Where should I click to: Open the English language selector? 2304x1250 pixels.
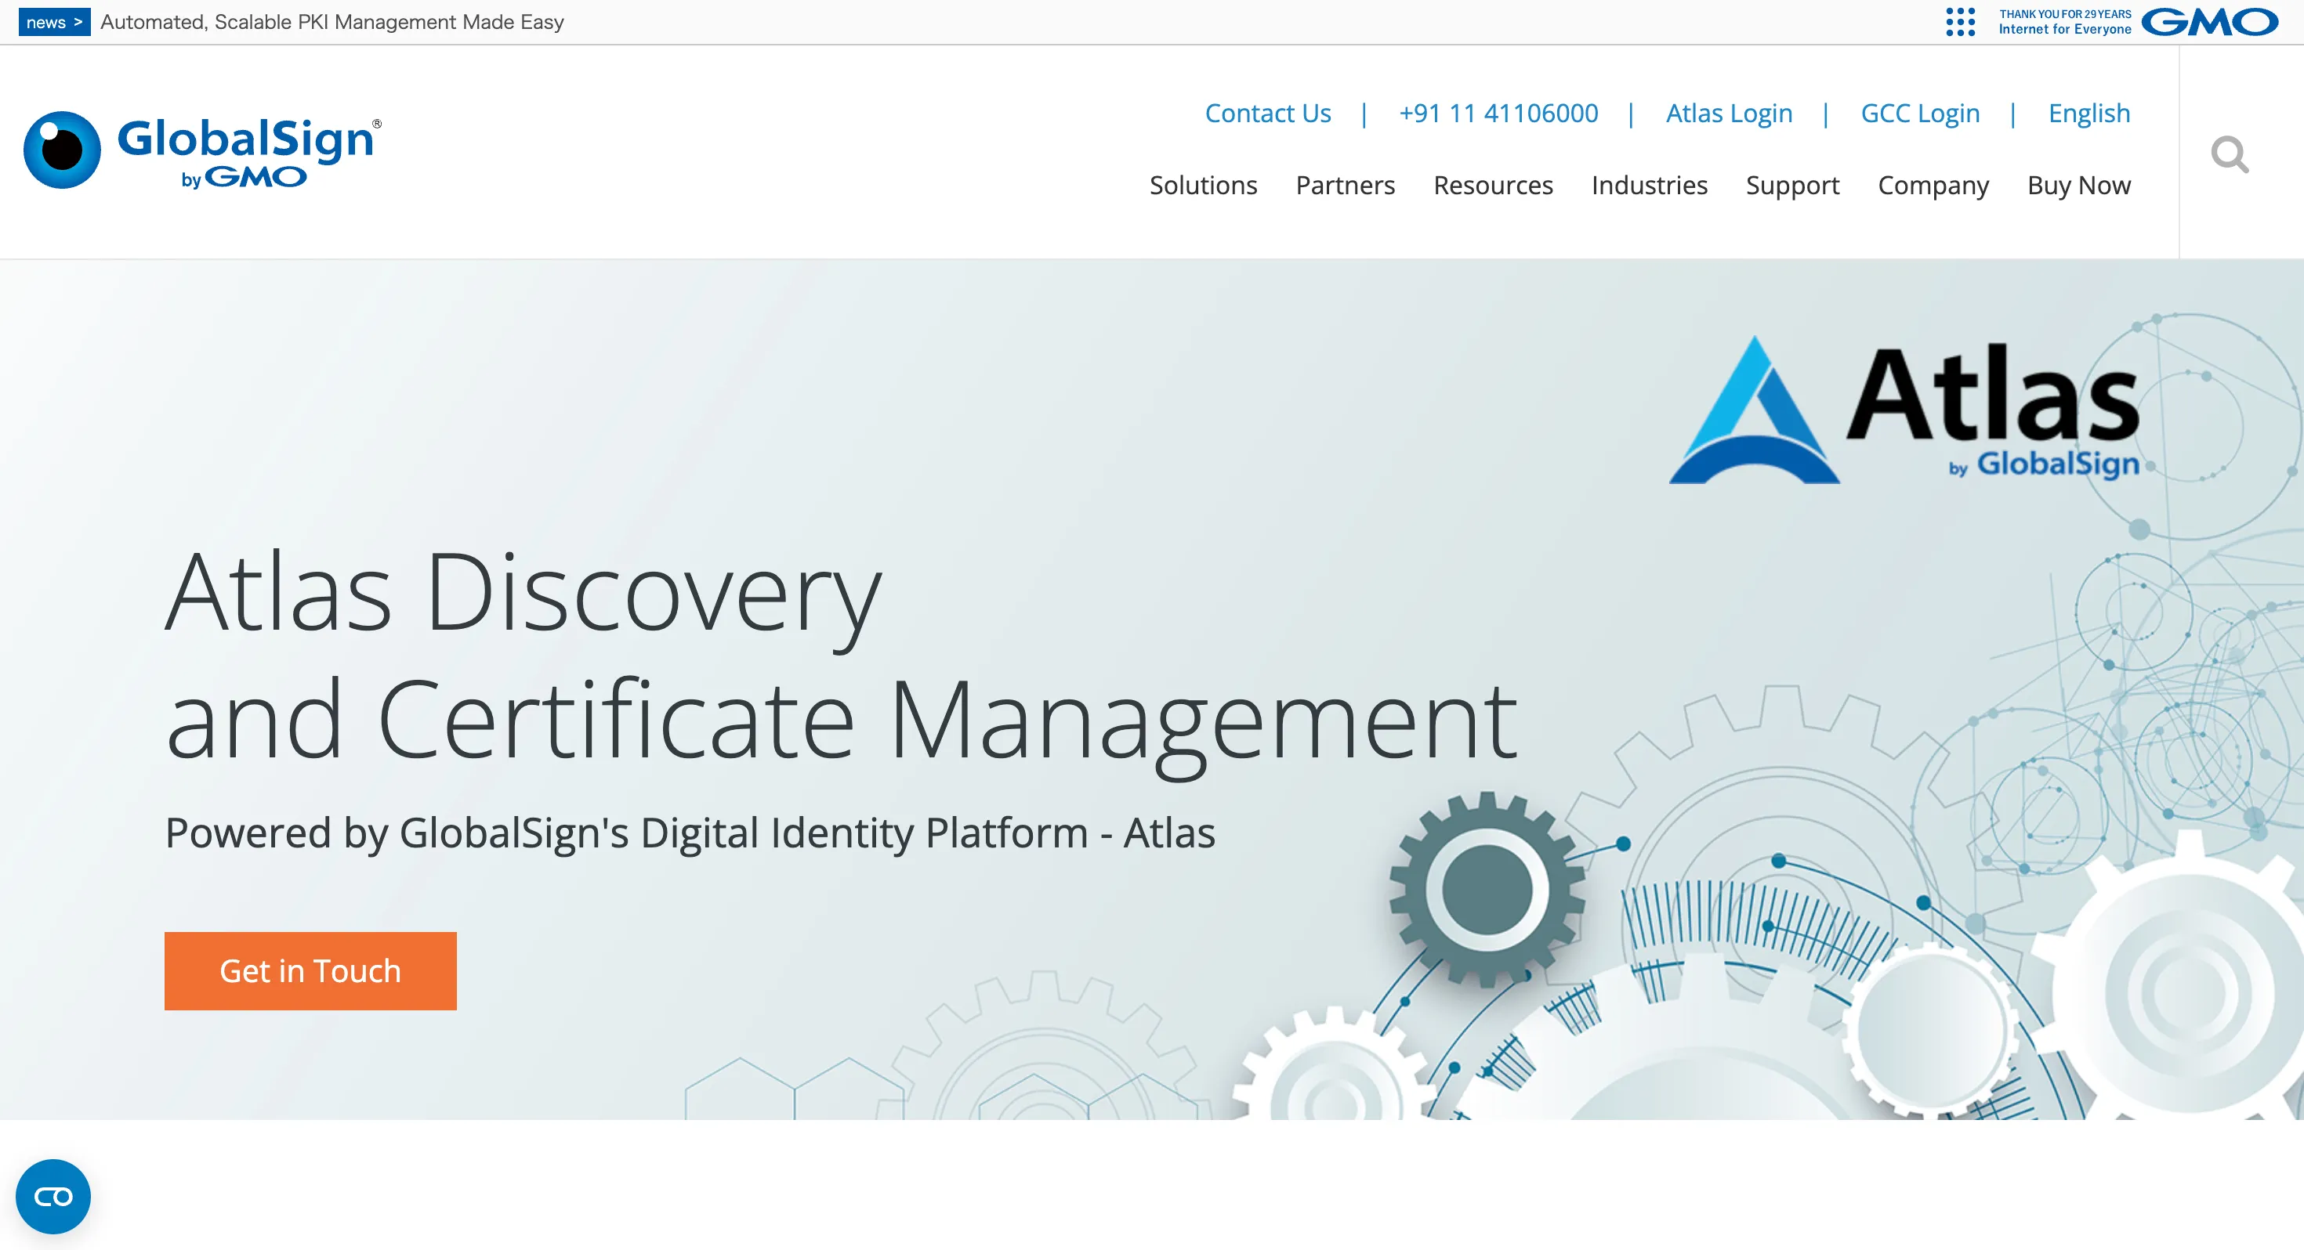click(x=2088, y=114)
